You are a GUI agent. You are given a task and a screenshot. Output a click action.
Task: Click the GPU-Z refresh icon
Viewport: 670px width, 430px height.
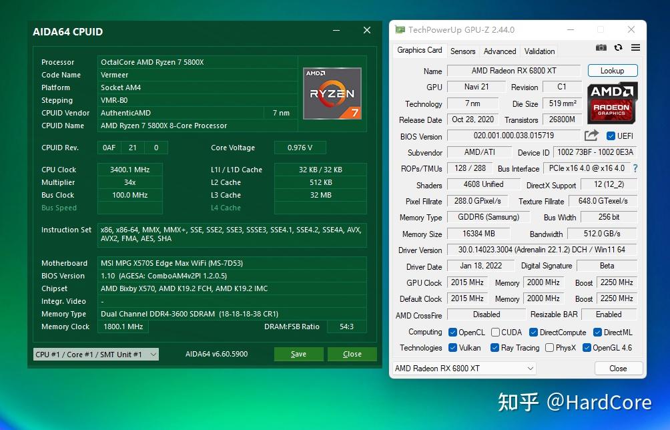(x=618, y=47)
